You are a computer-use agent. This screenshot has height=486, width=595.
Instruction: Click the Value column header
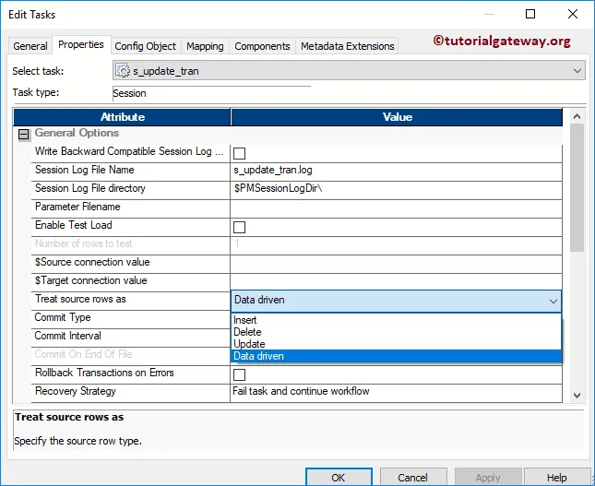(x=397, y=117)
